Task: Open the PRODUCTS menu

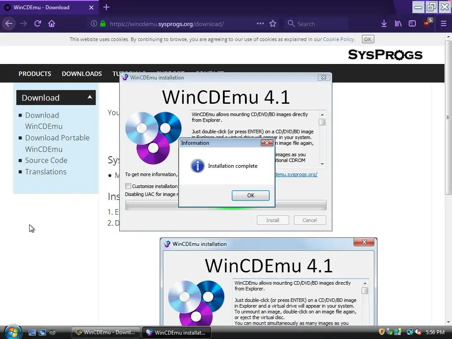Action: coord(35,74)
